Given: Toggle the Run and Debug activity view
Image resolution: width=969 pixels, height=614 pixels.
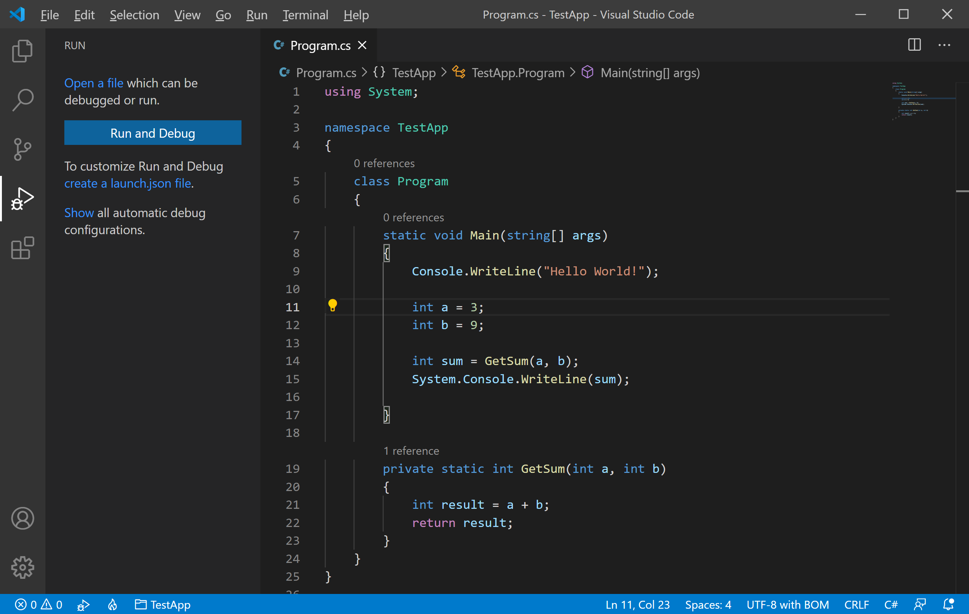Looking at the screenshot, I should 22,199.
